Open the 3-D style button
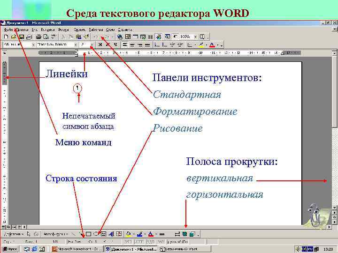 (192, 234)
